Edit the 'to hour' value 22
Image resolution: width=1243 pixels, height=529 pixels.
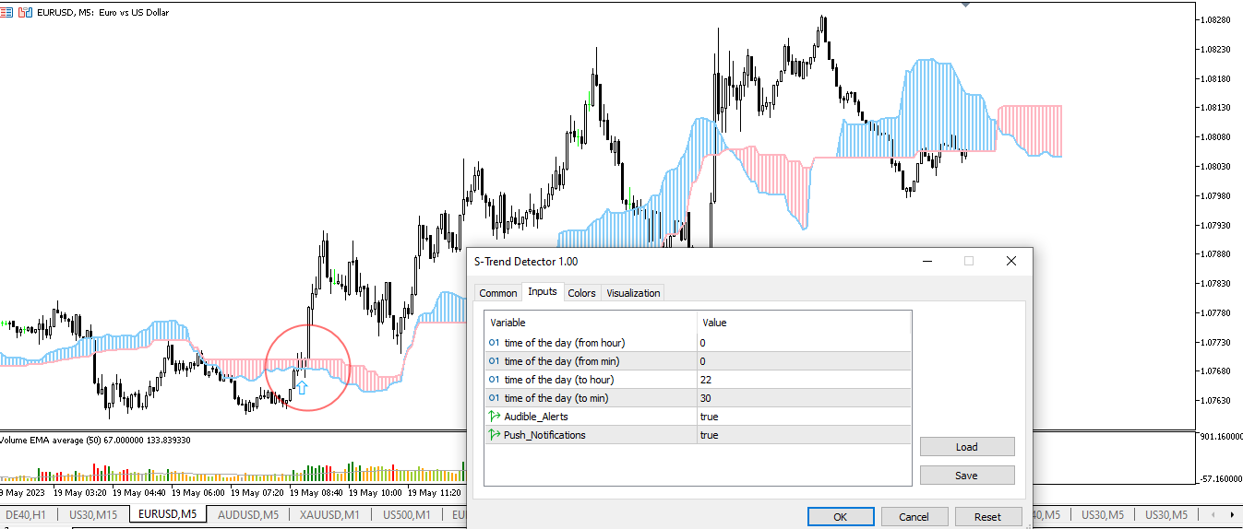tap(805, 380)
